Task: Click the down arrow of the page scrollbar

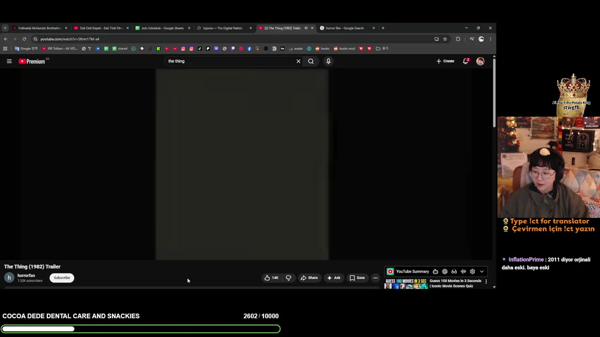Action: [494, 286]
